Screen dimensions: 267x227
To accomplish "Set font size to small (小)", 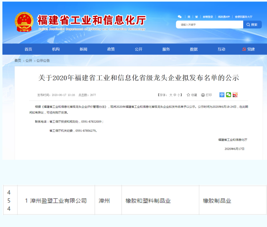I will pos(179,95).
